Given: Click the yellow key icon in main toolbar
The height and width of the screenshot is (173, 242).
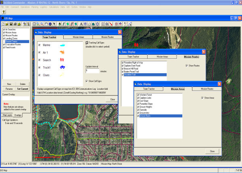Looking at the screenshot, I should click(4, 12).
